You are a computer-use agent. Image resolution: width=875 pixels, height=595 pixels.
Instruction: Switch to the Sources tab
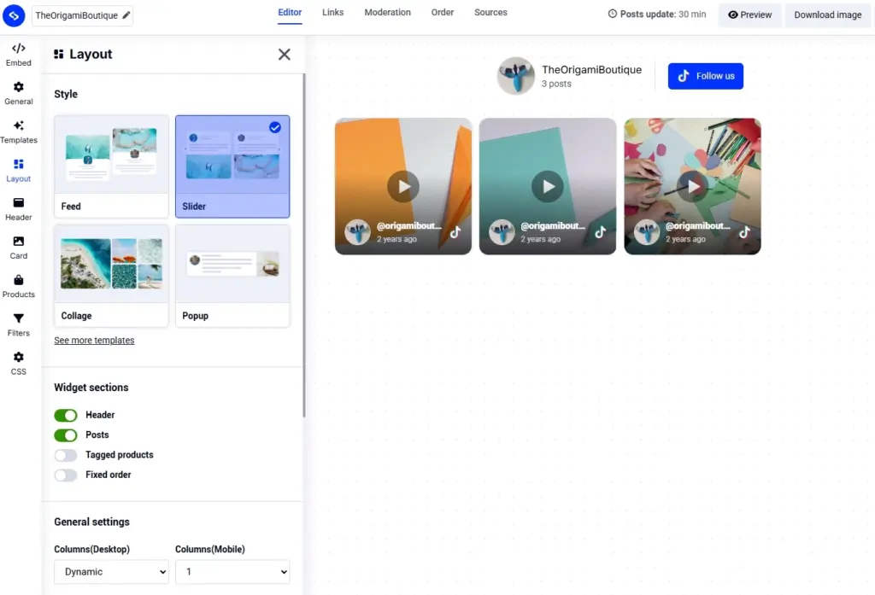tap(490, 12)
